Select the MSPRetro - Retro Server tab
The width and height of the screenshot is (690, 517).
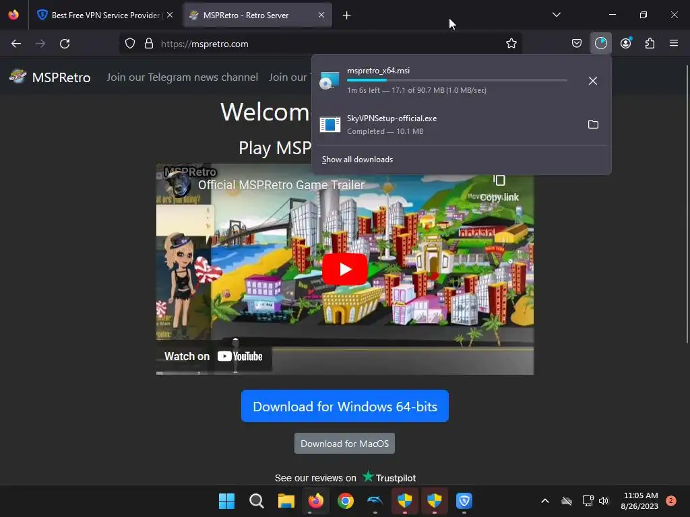pyautogui.click(x=257, y=15)
